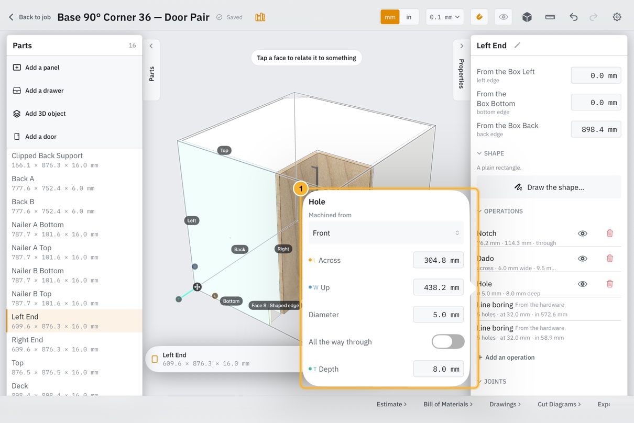Click the Across value field 304.8 mm
Screen dimensions: 634x423
point(439,260)
